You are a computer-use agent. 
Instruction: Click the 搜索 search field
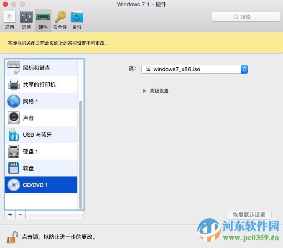point(246,17)
